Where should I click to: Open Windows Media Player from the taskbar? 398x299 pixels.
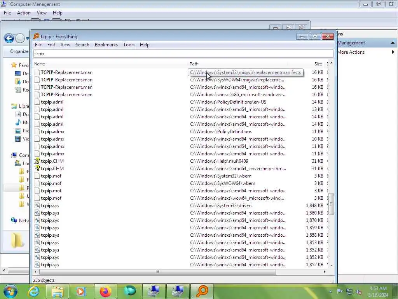(81, 291)
